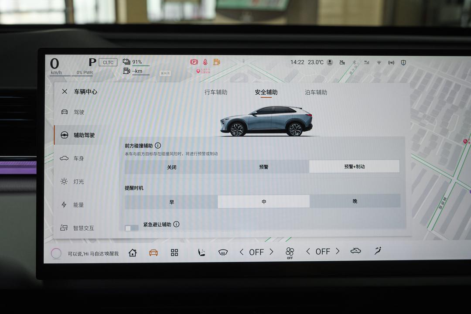The width and height of the screenshot is (471, 314).
Task: Switch to the 行车辅助 tab
Action: coord(216,92)
